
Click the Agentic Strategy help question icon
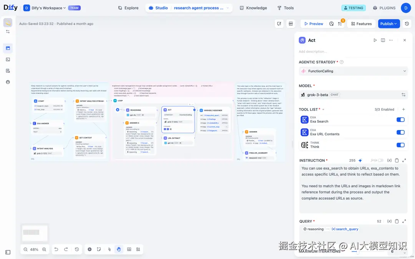[x=342, y=62]
